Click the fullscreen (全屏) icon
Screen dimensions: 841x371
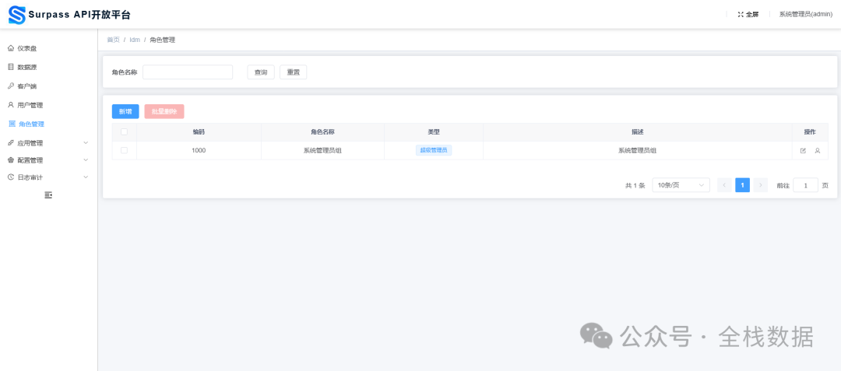pyautogui.click(x=741, y=15)
